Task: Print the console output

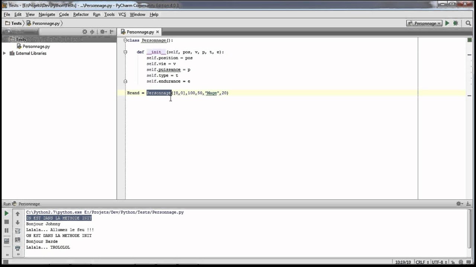Action: click(17, 248)
